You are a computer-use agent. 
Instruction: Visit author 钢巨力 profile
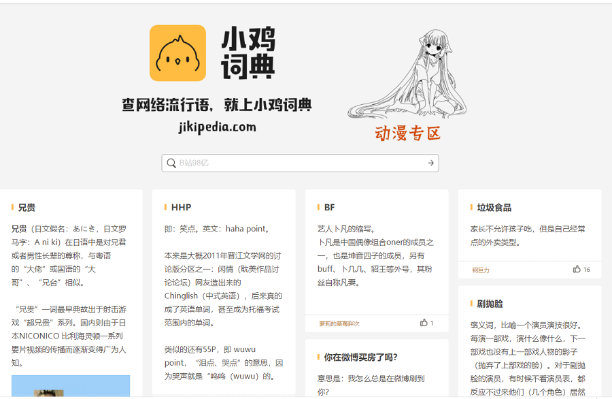click(481, 270)
